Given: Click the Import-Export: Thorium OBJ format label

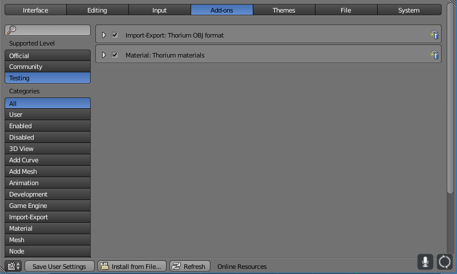Looking at the screenshot, I should [174, 35].
